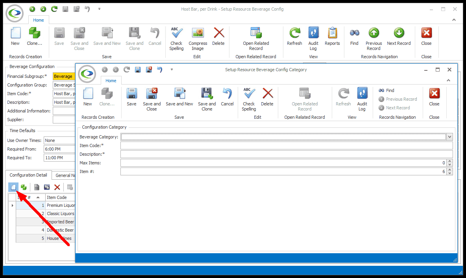466x278 pixels.
Task: Click New in the Category window ribbon
Action: coord(88,97)
